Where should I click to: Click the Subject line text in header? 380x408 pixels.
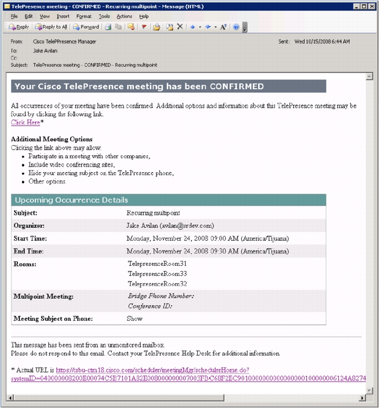[95, 65]
